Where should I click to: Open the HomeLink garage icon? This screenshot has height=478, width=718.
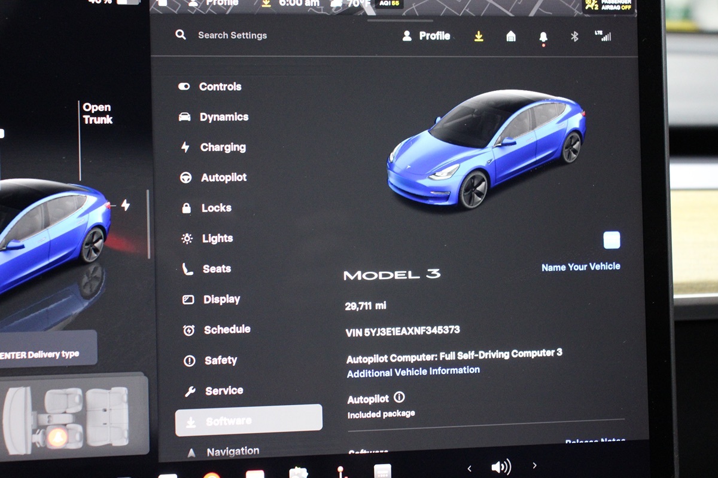511,36
